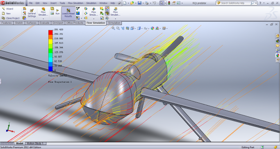Viewport: 280px width, 149px height.
Task: Expand the Search SolidWorks Help options arrow
Action: [256, 3]
